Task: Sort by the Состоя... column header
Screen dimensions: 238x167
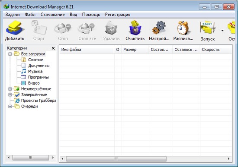Action: click(x=161, y=50)
